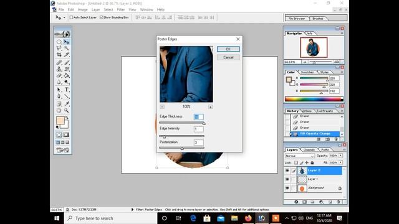Hide Background layer with eye icon
Screen dimensions: 399x224
click(x=287, y=188)
